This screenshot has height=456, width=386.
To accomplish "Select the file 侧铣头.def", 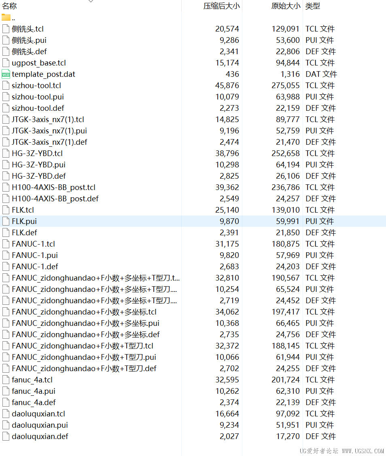I will [x=29, y=51].
